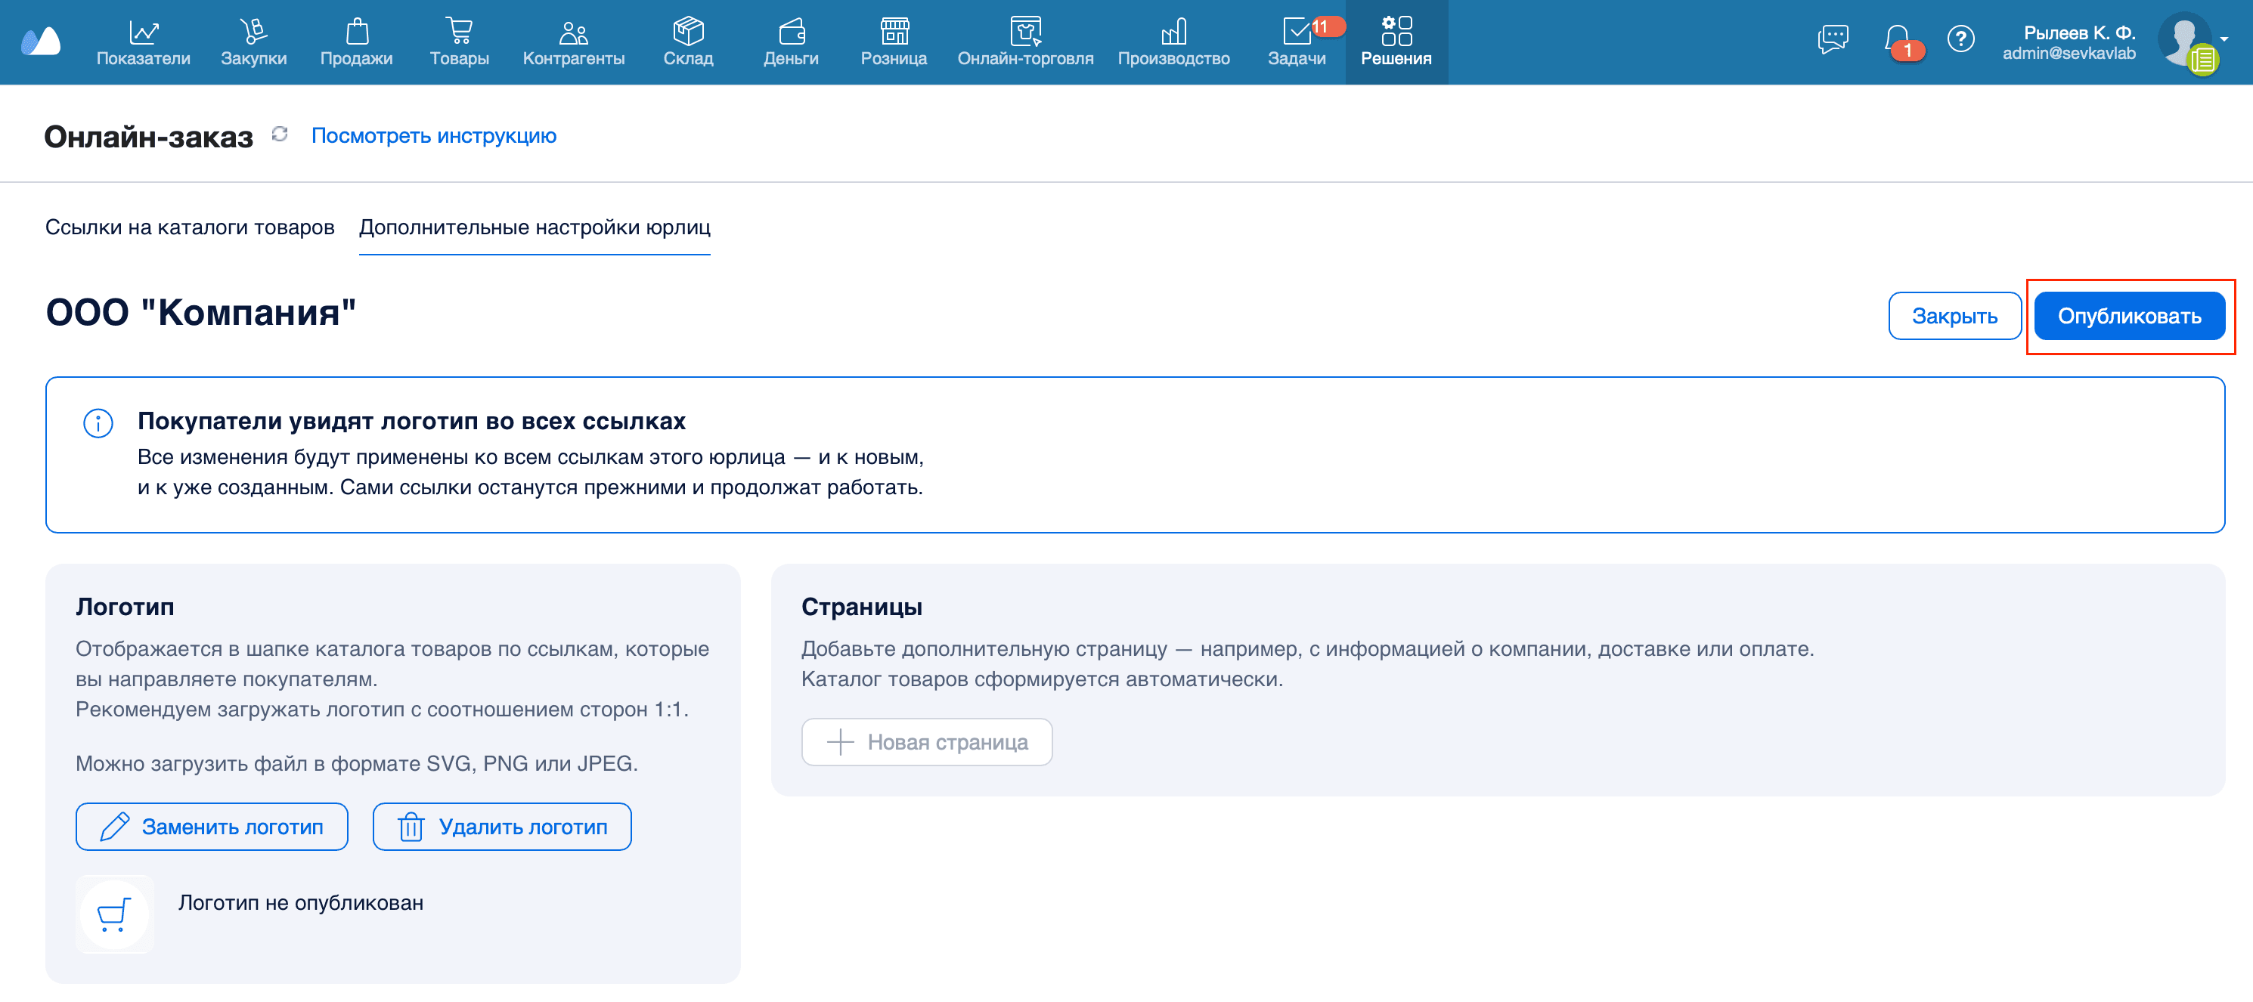The width and height of the screenshot is (2253, 1002).
Task: Refresh the Онлайн-заказ page
Action: pos(278,135)
